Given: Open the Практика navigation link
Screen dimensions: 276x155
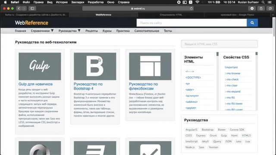Looking at the screenshot, I should [123, 31].
